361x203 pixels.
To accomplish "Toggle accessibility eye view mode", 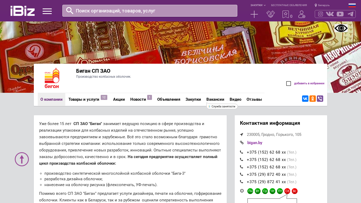I will point(341,28).
